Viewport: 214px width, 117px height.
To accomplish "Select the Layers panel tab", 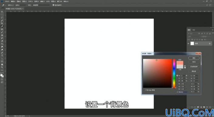I will [189, 30].
